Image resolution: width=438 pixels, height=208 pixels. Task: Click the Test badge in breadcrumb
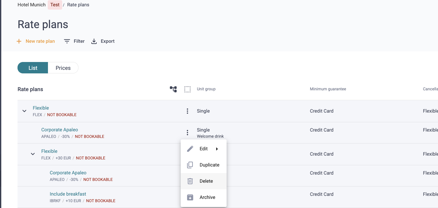click(55, 5)
